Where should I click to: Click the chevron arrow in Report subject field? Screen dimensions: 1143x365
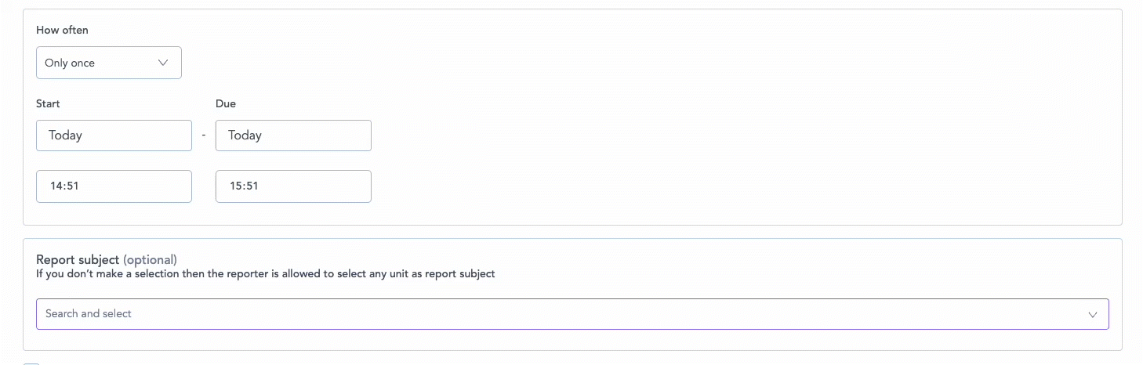[x=1092, y=314]
